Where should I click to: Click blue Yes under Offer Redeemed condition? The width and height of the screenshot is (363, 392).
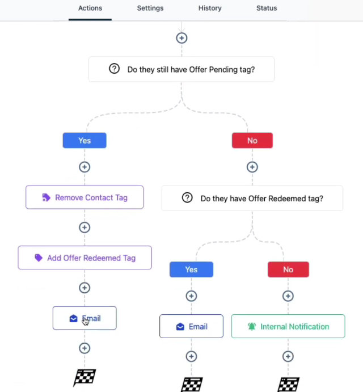[x=191, y=269]
